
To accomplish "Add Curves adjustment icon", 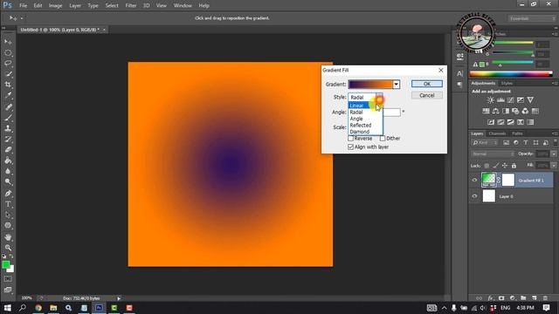I will (x=510, y=100).
